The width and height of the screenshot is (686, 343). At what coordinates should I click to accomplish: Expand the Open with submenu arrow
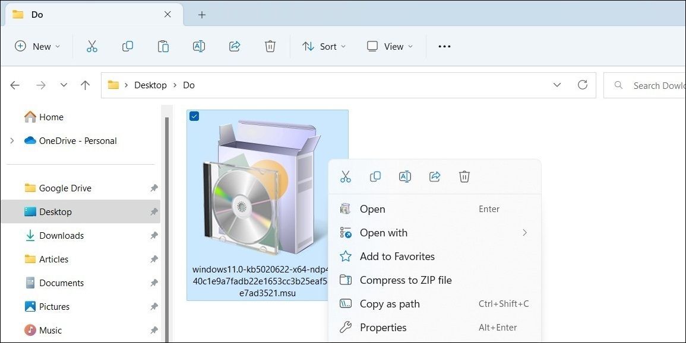point(524,233)
